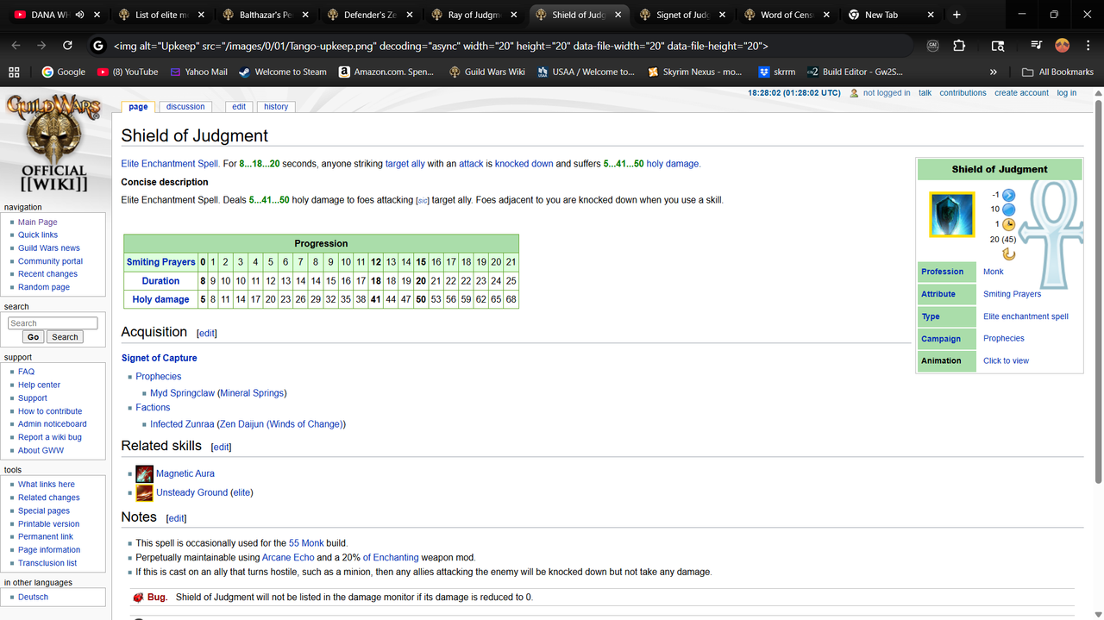Image resolution: width=1104 pixels, height=620 pixels.
Task: Open the USAA bookmark
Action: tap(586, 72)
